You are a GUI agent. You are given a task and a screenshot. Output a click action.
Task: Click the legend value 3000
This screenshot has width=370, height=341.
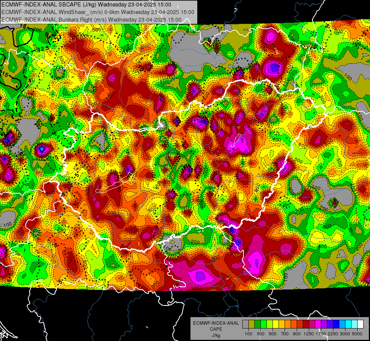click(x=345, y=334)
